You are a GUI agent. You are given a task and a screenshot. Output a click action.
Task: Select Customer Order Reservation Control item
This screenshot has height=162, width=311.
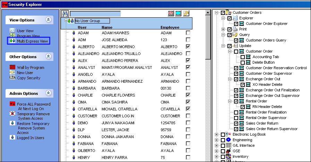[276, 68]
